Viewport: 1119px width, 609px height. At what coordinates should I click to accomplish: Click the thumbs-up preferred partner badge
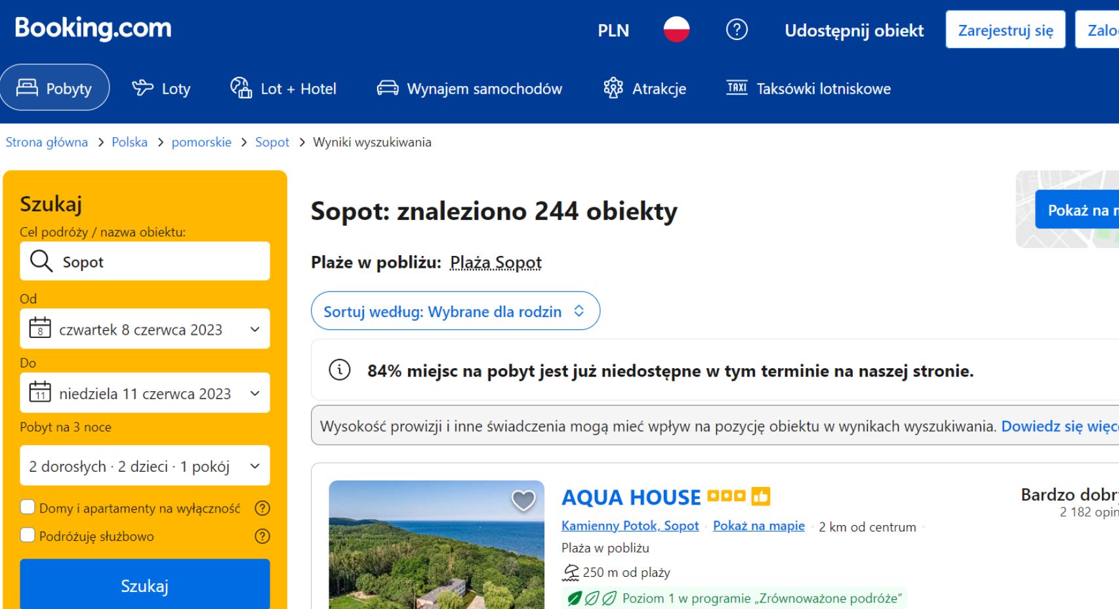click(761, 496)
